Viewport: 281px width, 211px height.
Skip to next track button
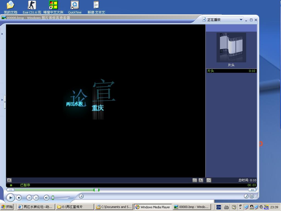pyautogui.click(x=36, y=198)
